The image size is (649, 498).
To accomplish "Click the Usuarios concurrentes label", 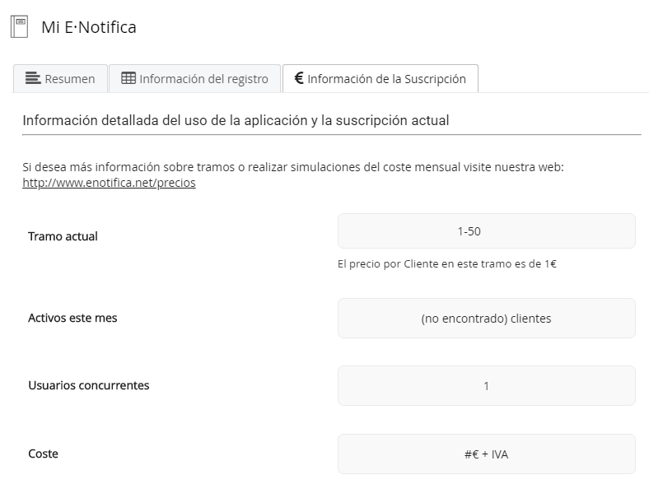I will pos(88,385).
